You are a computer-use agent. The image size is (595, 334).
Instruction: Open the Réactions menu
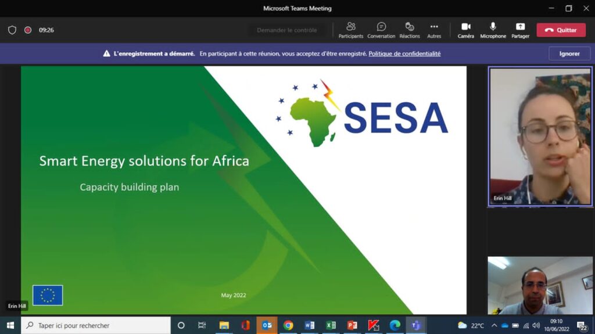coord(410,30)
